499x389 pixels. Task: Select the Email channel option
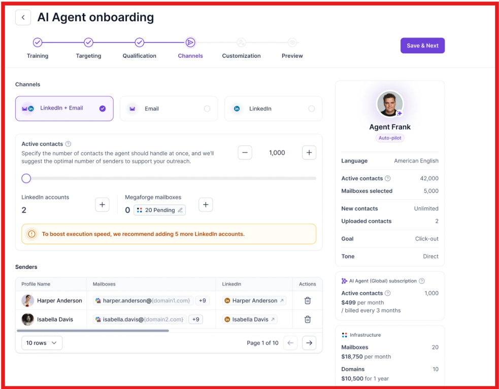click(169, 108)
